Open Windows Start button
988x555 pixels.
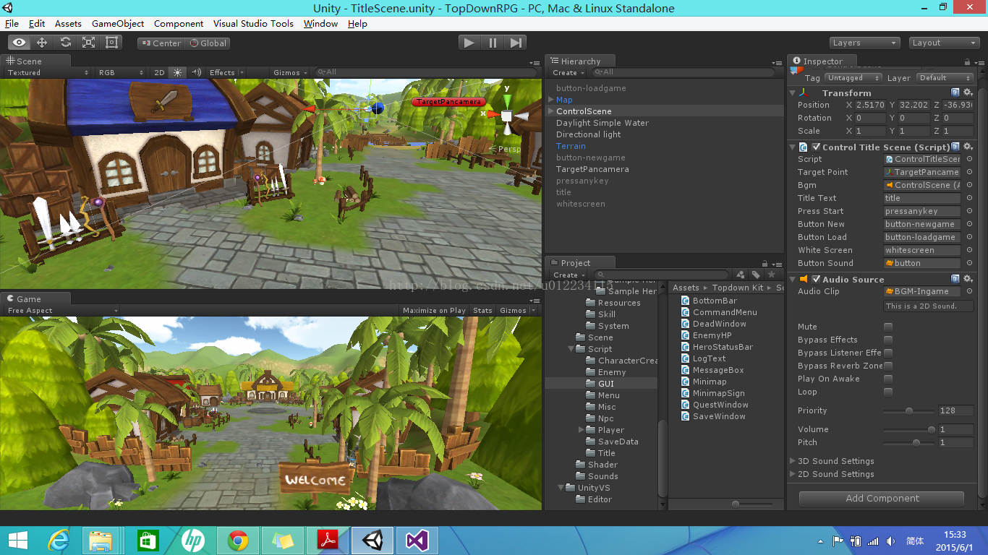pyautogui.click(x=18, y=541)
